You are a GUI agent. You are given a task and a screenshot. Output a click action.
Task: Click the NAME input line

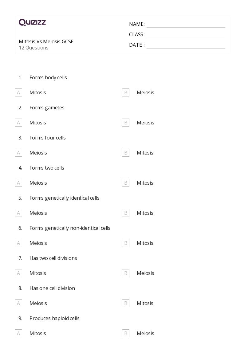186,24
